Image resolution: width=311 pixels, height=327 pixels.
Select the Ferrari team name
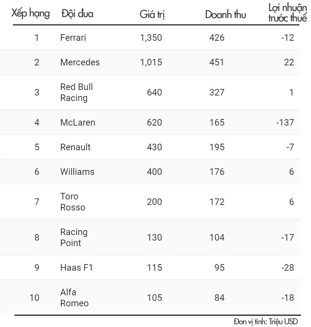pos(73,38)
